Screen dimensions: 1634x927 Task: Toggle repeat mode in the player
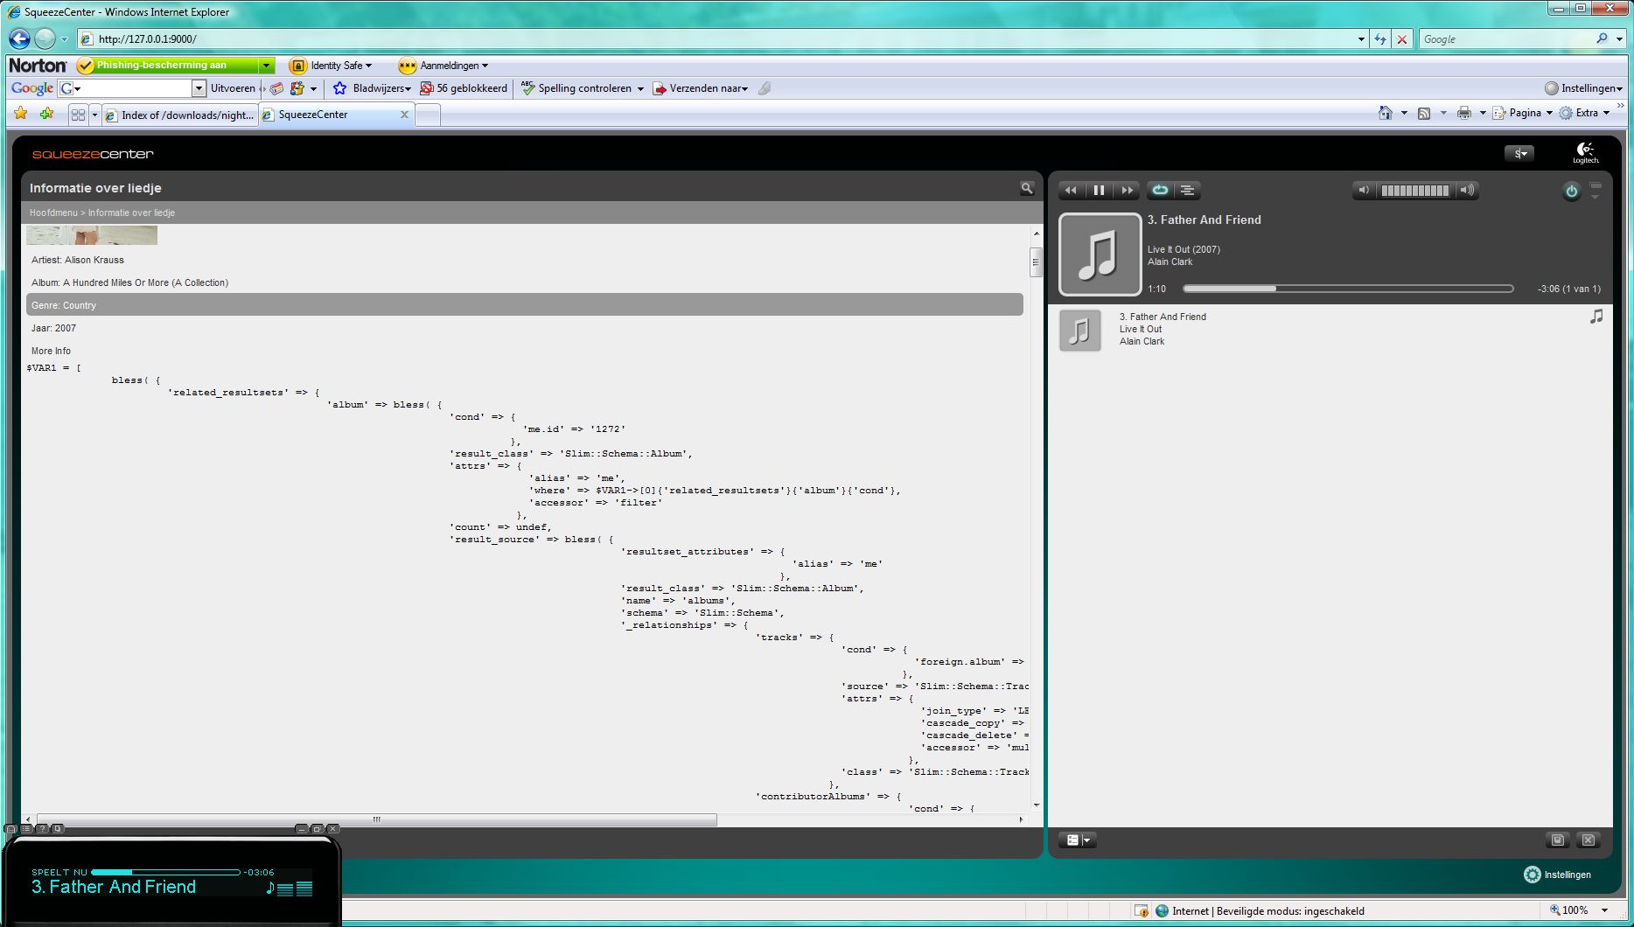[x=1160, y=190]
